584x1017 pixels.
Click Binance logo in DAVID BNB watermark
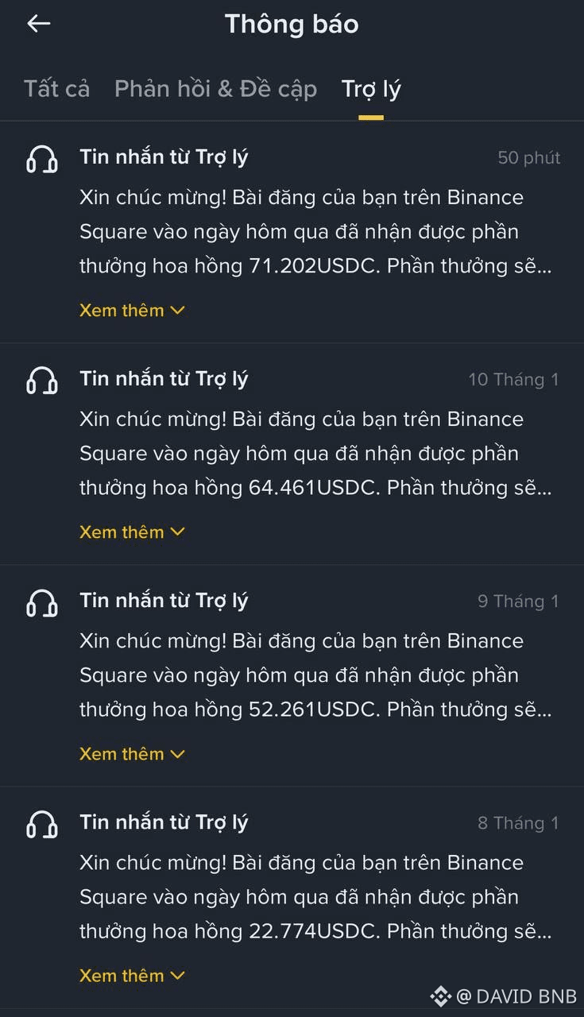click(440, 996)
